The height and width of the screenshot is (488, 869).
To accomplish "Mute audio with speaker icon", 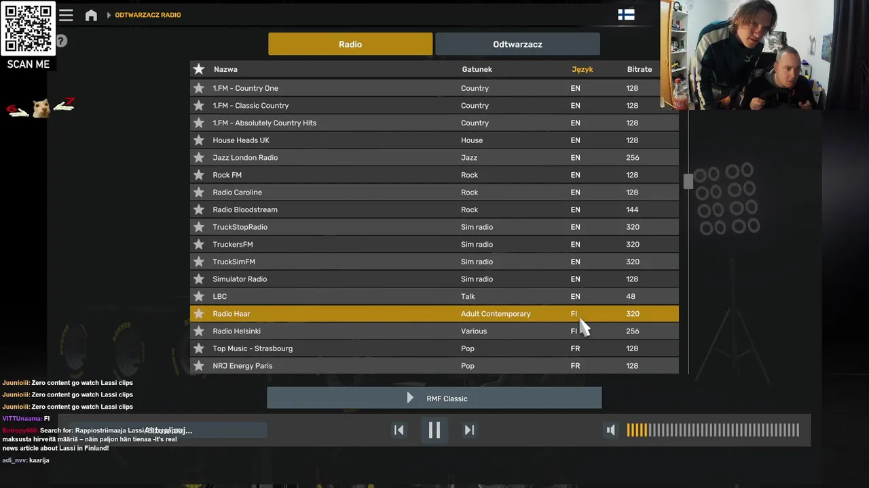I will tap(611, 430).
